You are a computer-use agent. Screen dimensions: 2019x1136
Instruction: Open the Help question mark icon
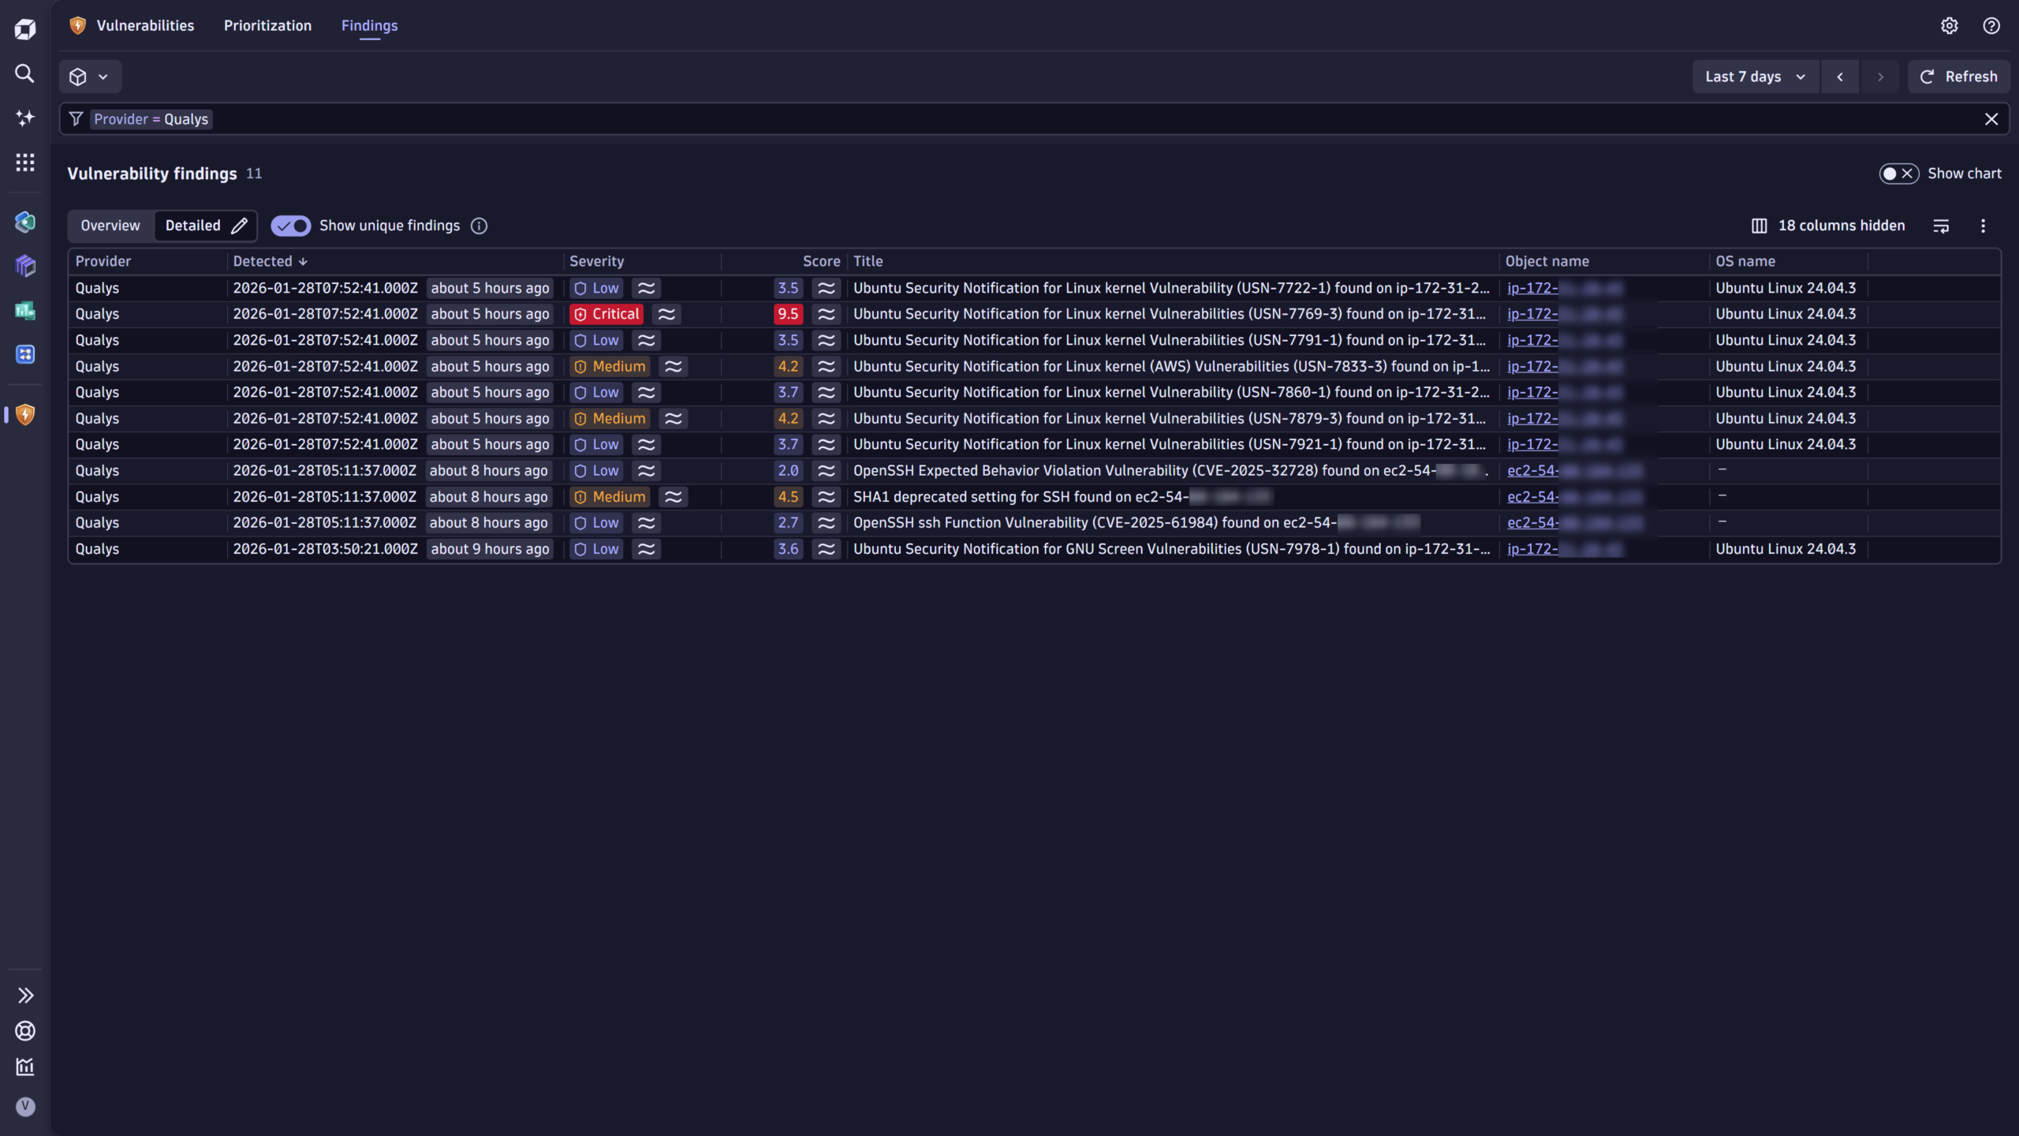[x=1991, y=26]
